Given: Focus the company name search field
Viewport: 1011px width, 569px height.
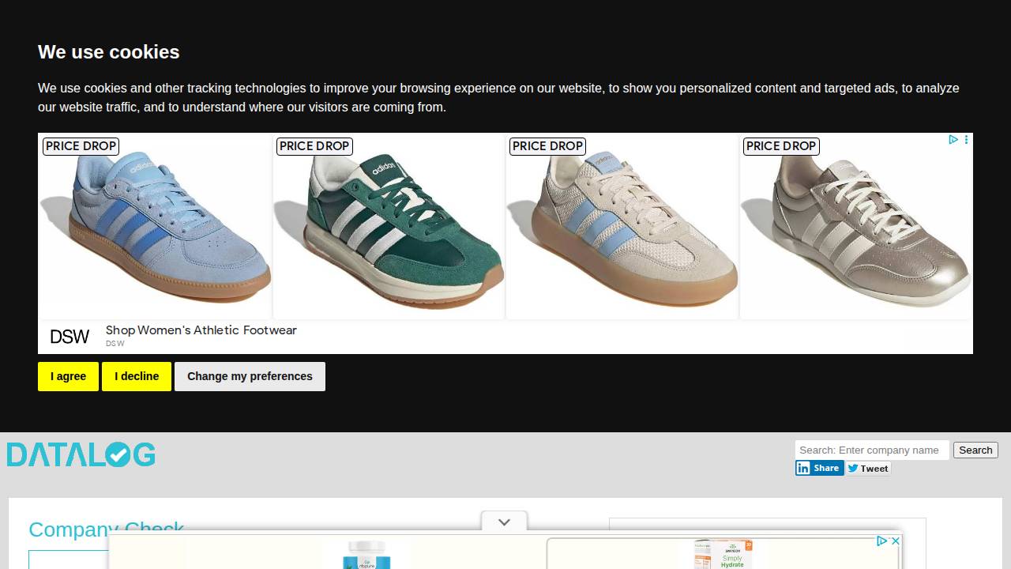Looking at the screenshot, I should tap(872, 450).
